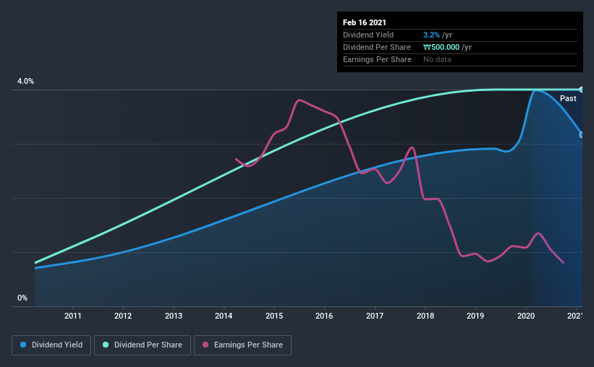Click the teal Dividend Per Share endpoint marker
The image size is (594, 367).
[x=582, y=90]
